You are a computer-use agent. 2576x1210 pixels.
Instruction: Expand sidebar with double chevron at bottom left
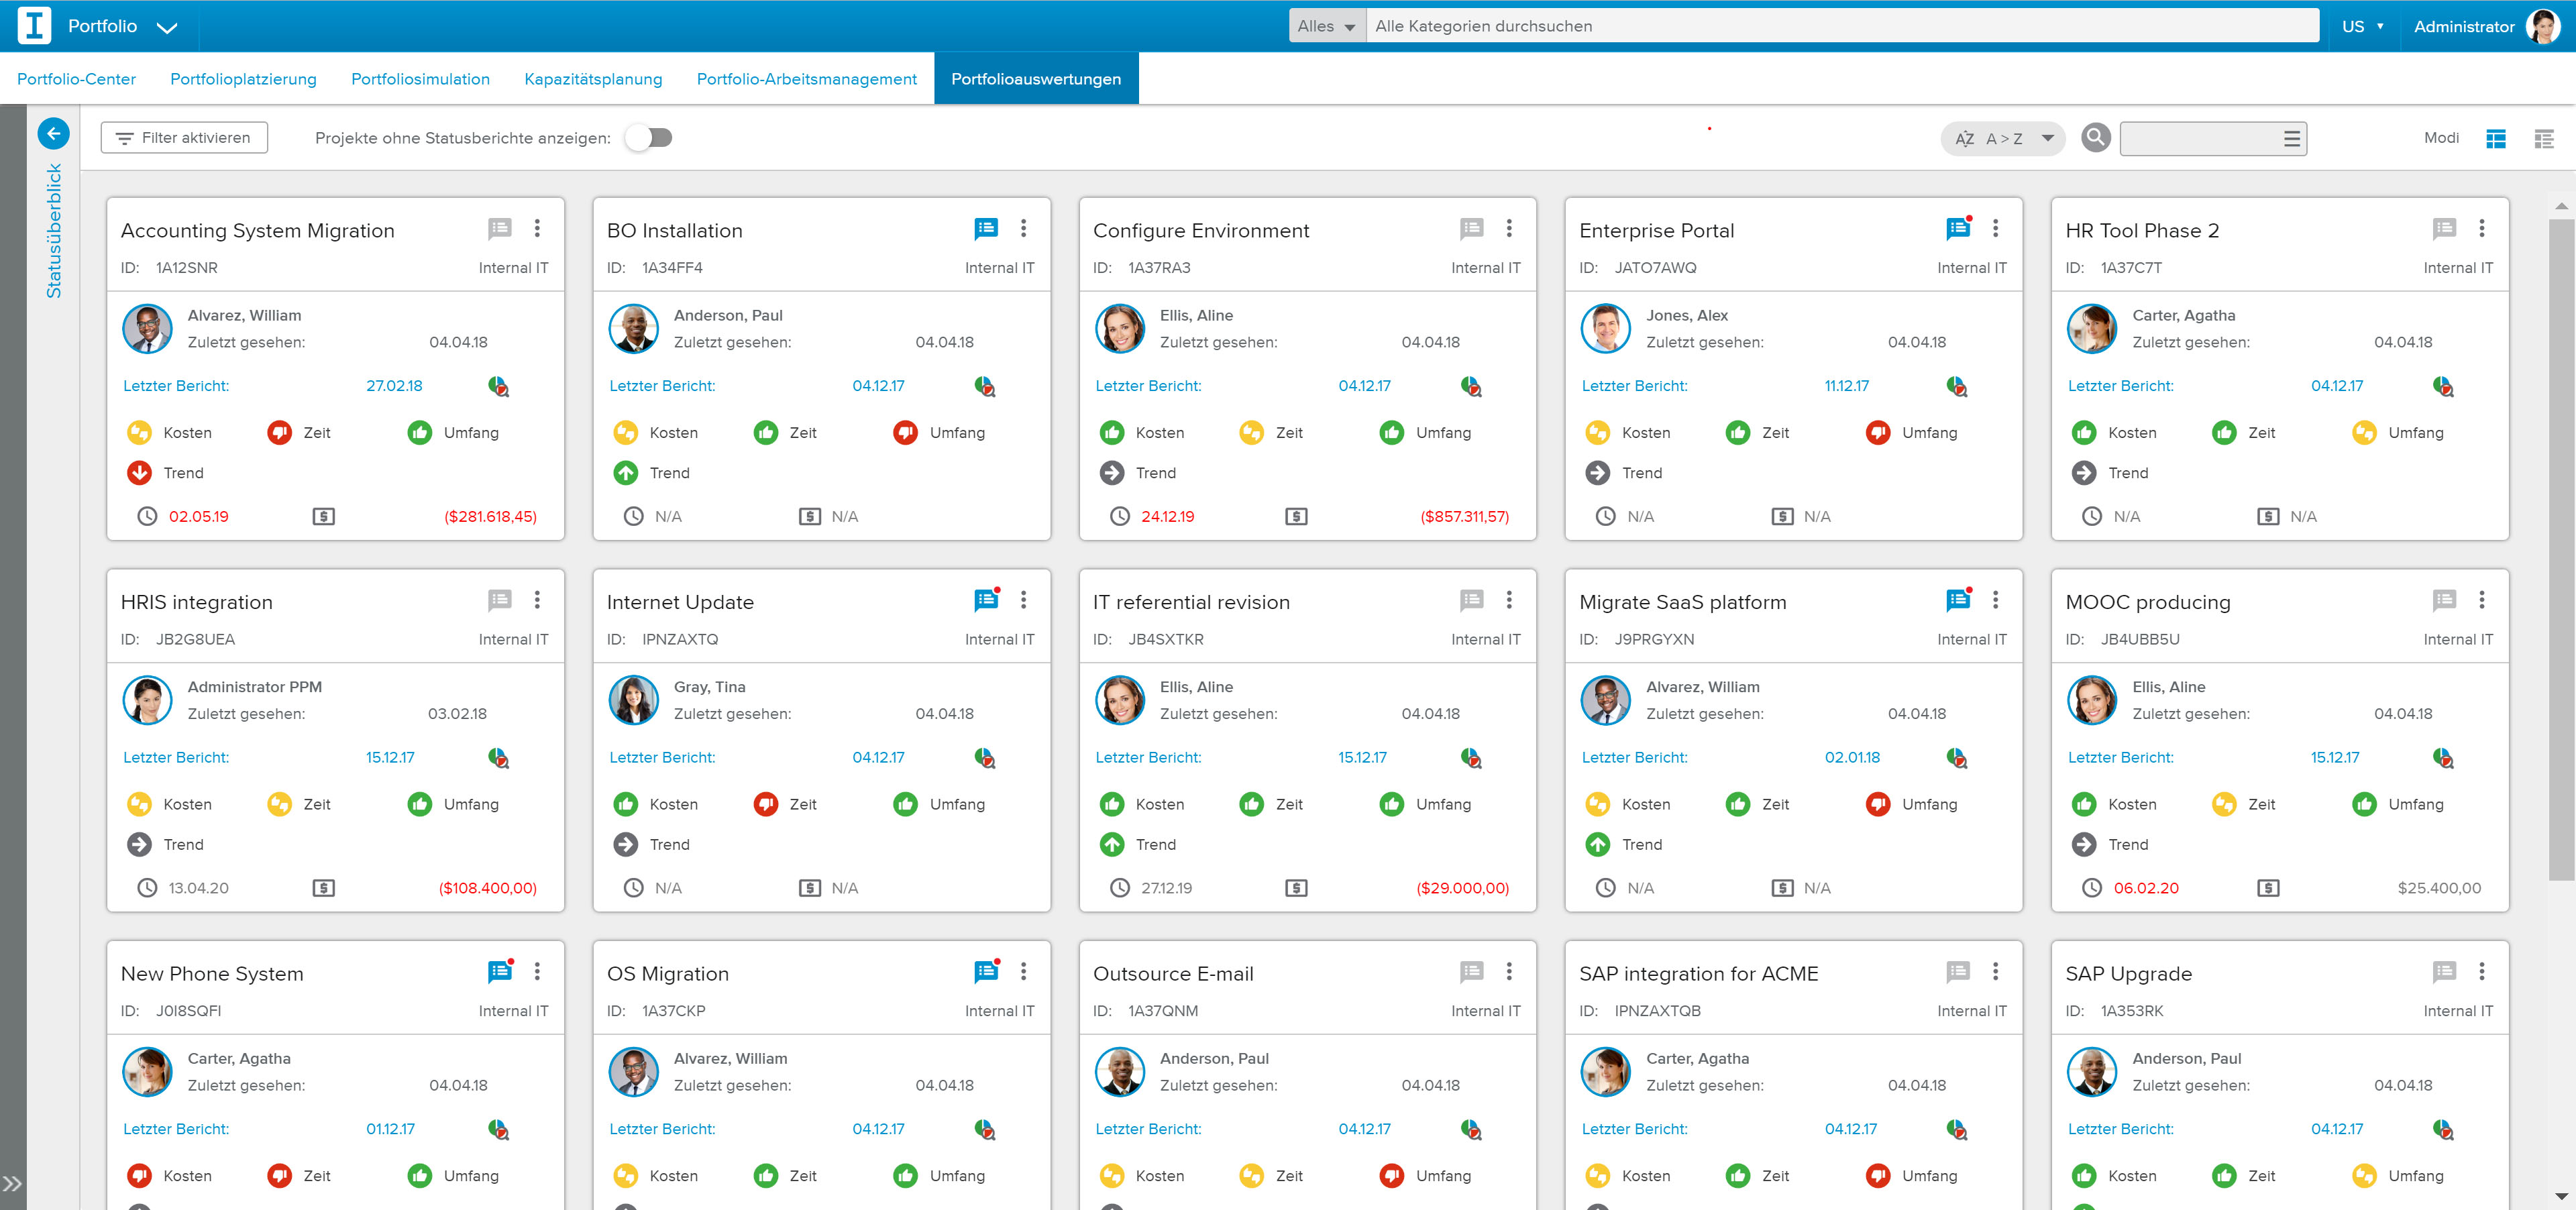pyautogui.click(x=12, y=1183)
